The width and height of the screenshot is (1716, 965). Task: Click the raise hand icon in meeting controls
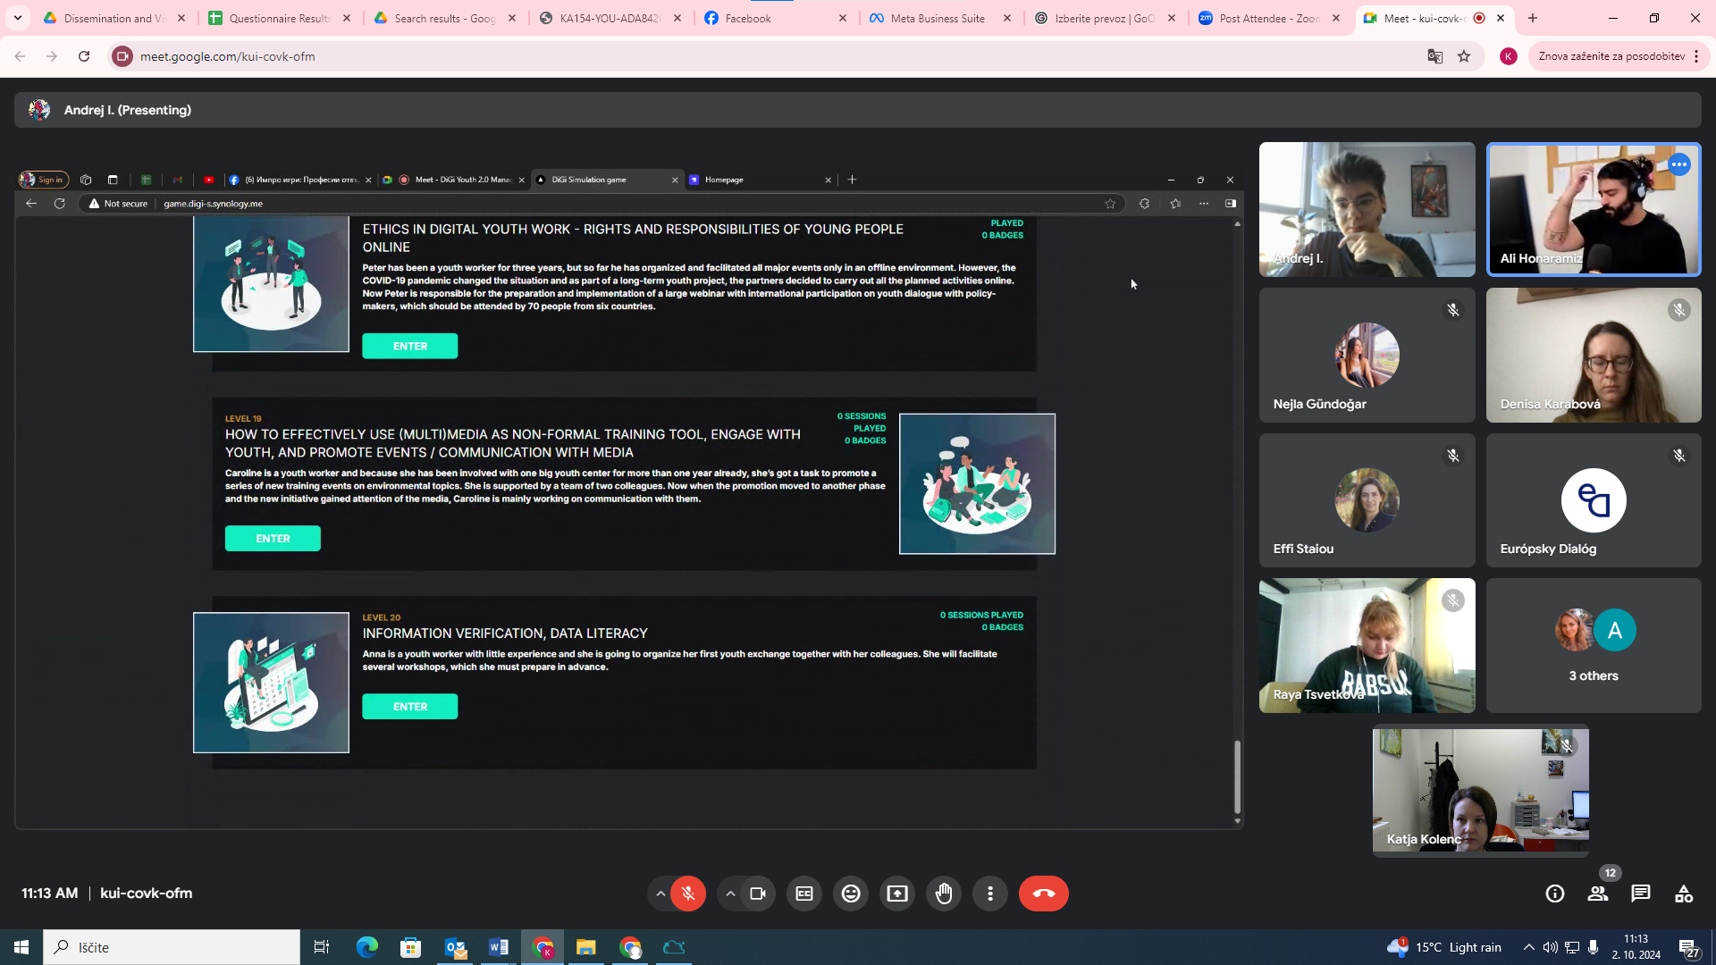[943, 892]
